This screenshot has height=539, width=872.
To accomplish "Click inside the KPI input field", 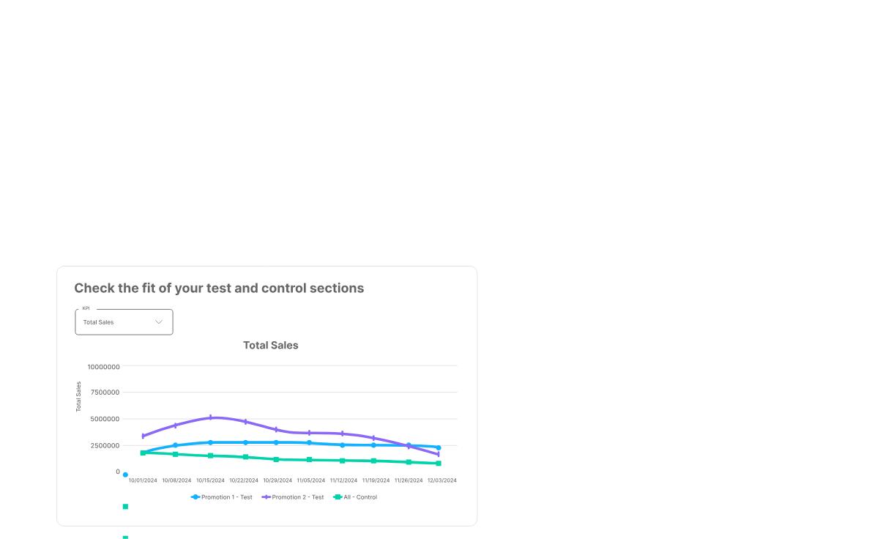I will tap(110, 321).
